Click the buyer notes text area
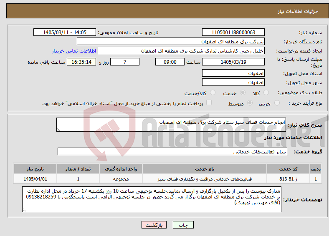Screen dimensions: 329x236 (152, 199)
